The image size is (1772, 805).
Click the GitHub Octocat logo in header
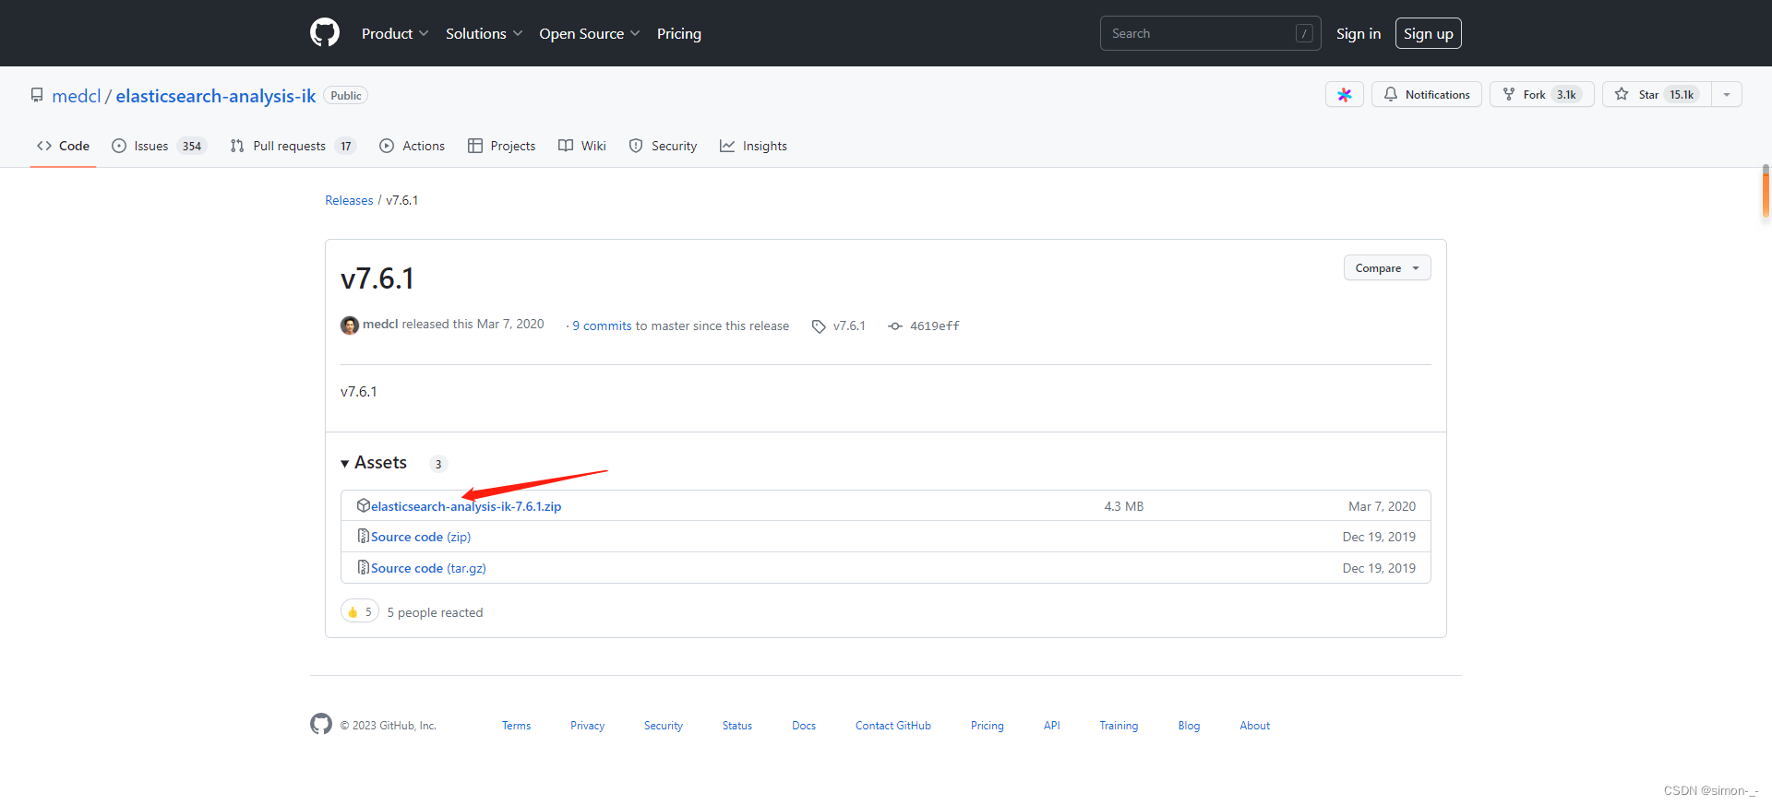(x=325, y=33)
